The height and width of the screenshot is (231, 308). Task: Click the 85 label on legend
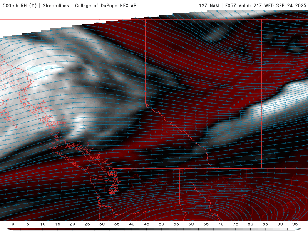[x=265, y=224]
